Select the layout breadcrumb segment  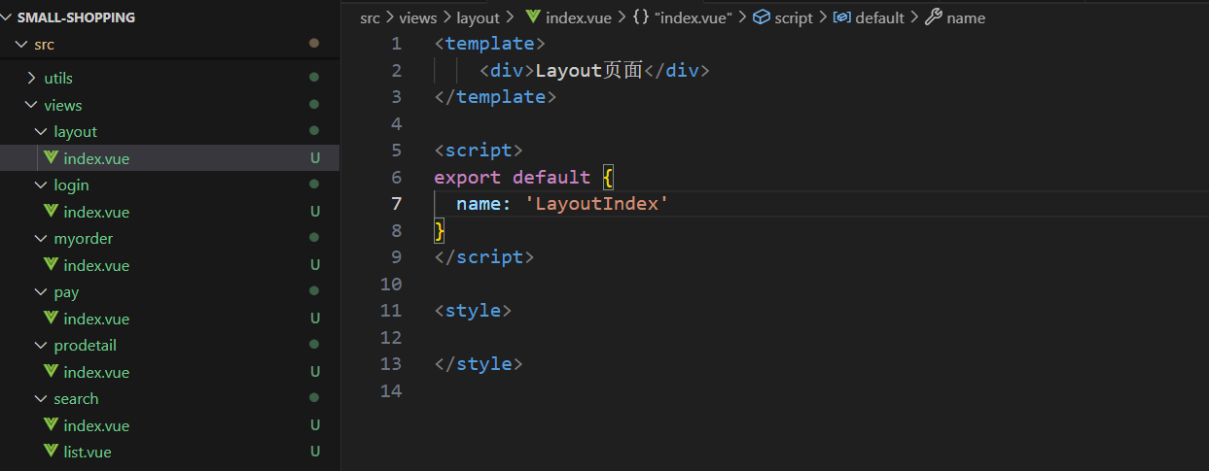478,17
